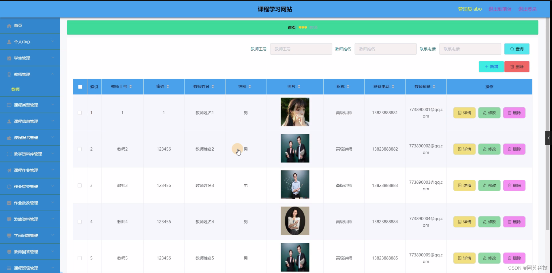Viewport: 552px width, 273px height.
Task: Open details with 详情 for 教师2
Action: pyautogui.click(x=464, y=149)
